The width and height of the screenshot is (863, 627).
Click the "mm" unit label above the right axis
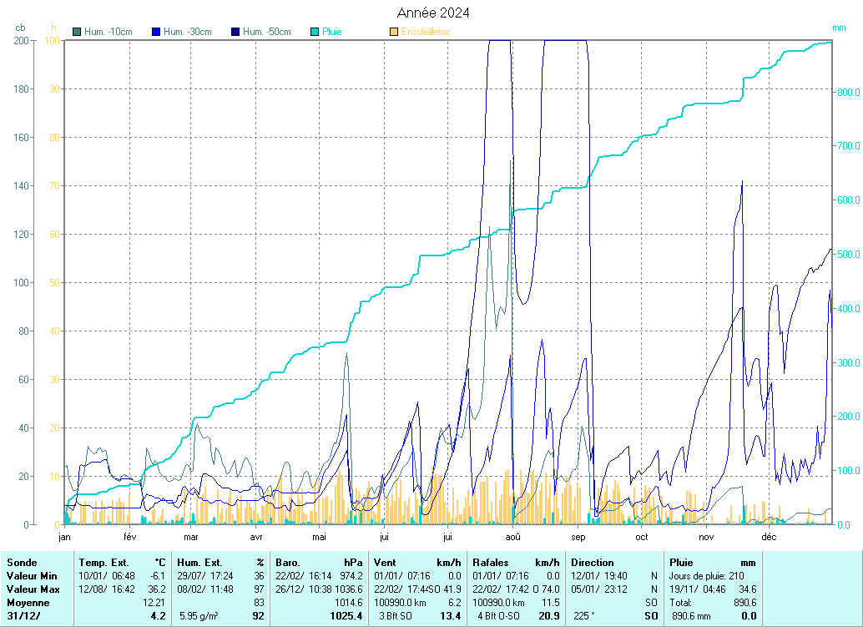point(839,28)
